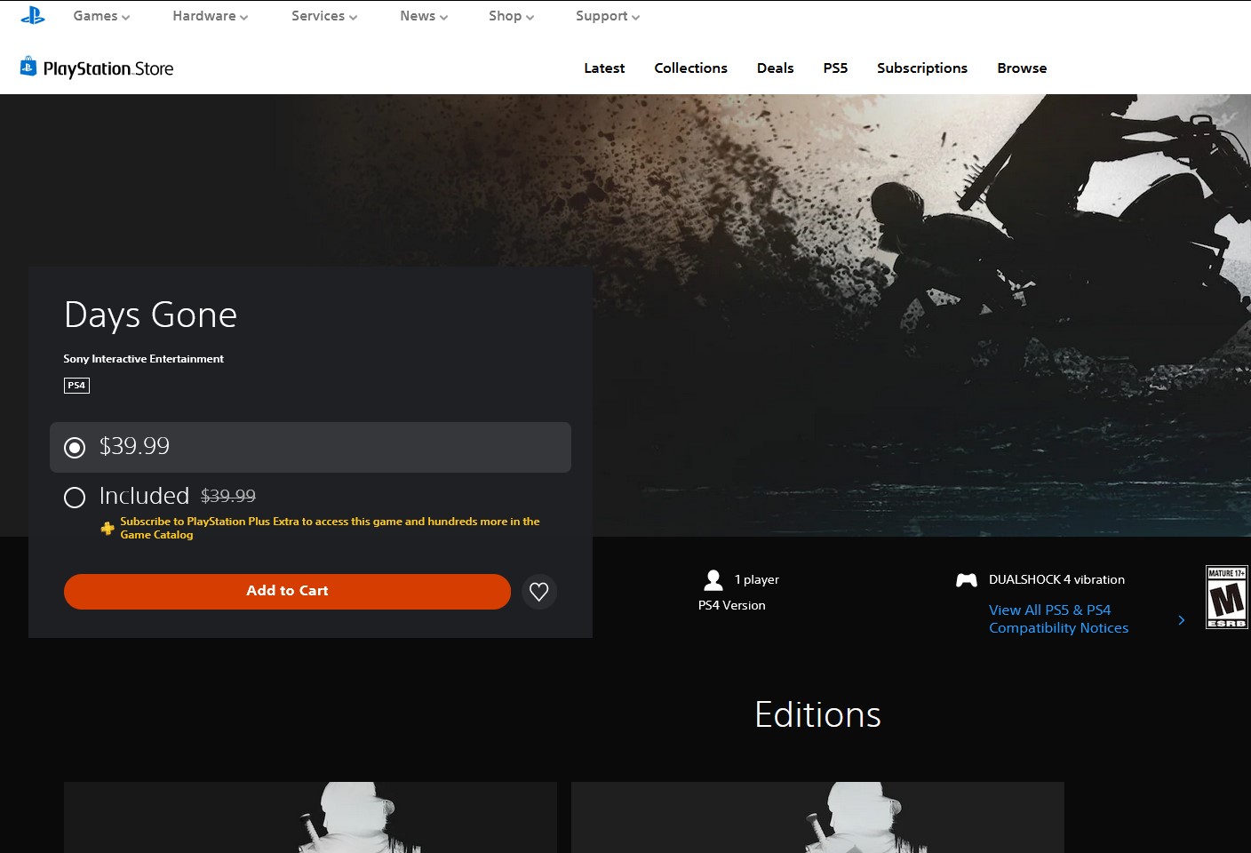Click the DUALSHOCK 4 vibration text
The height and width of the screenshot is (853, 1251).
tap(1056, 579)
